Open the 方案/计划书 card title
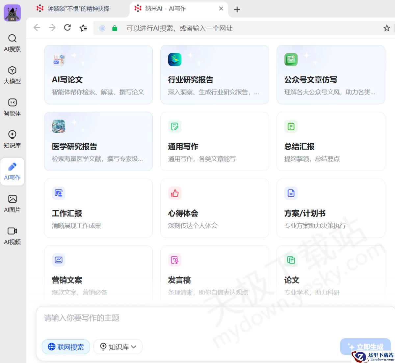This screenshot has width=395, height=363. (305, 213)
